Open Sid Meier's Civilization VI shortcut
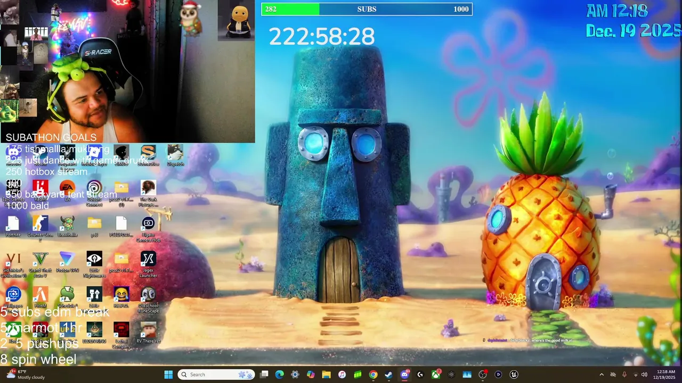This screenshot has width=682, height=383. [13, 264]
